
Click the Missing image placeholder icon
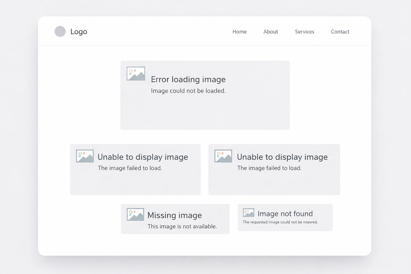tap(135, 214)
